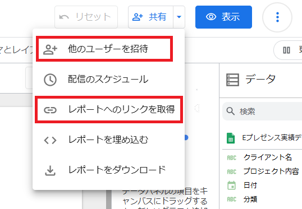Click the calendar icon beside 日付
302x209 pixels.
[x=231, y=185]
